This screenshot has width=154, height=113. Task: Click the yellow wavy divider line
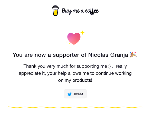tap(75, 107)
